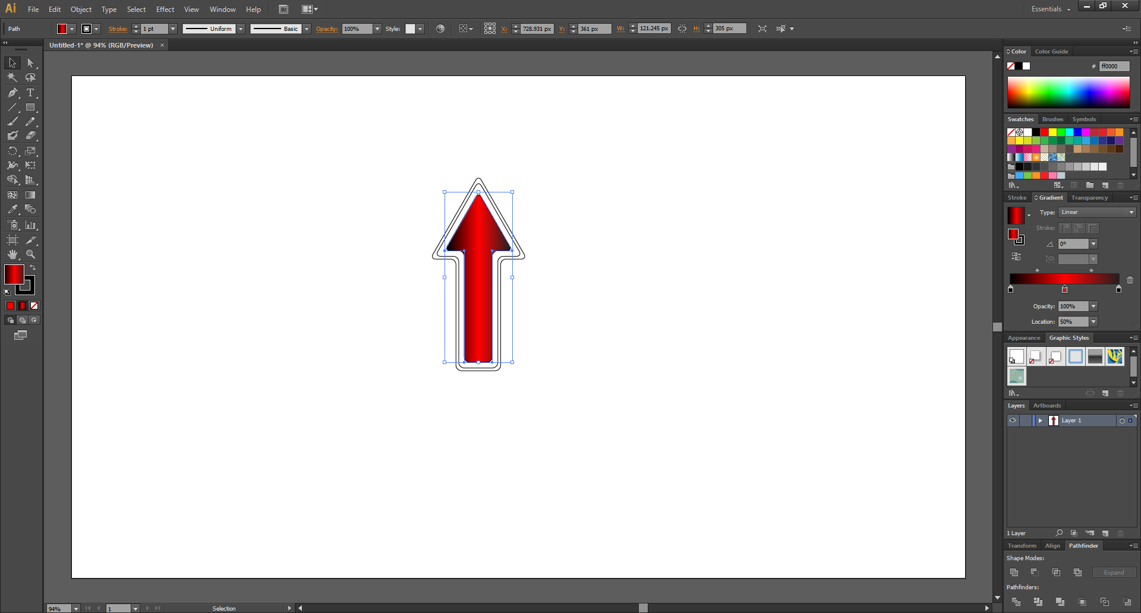Select the Type tool

click(x=30, y=93)
